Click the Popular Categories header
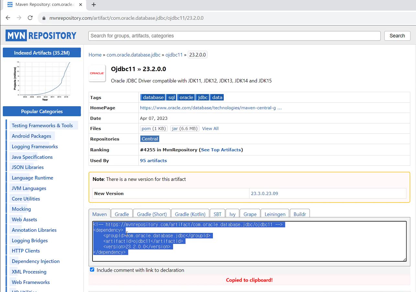Viewport: 416px width, 292px height. (x=42, y=111)
